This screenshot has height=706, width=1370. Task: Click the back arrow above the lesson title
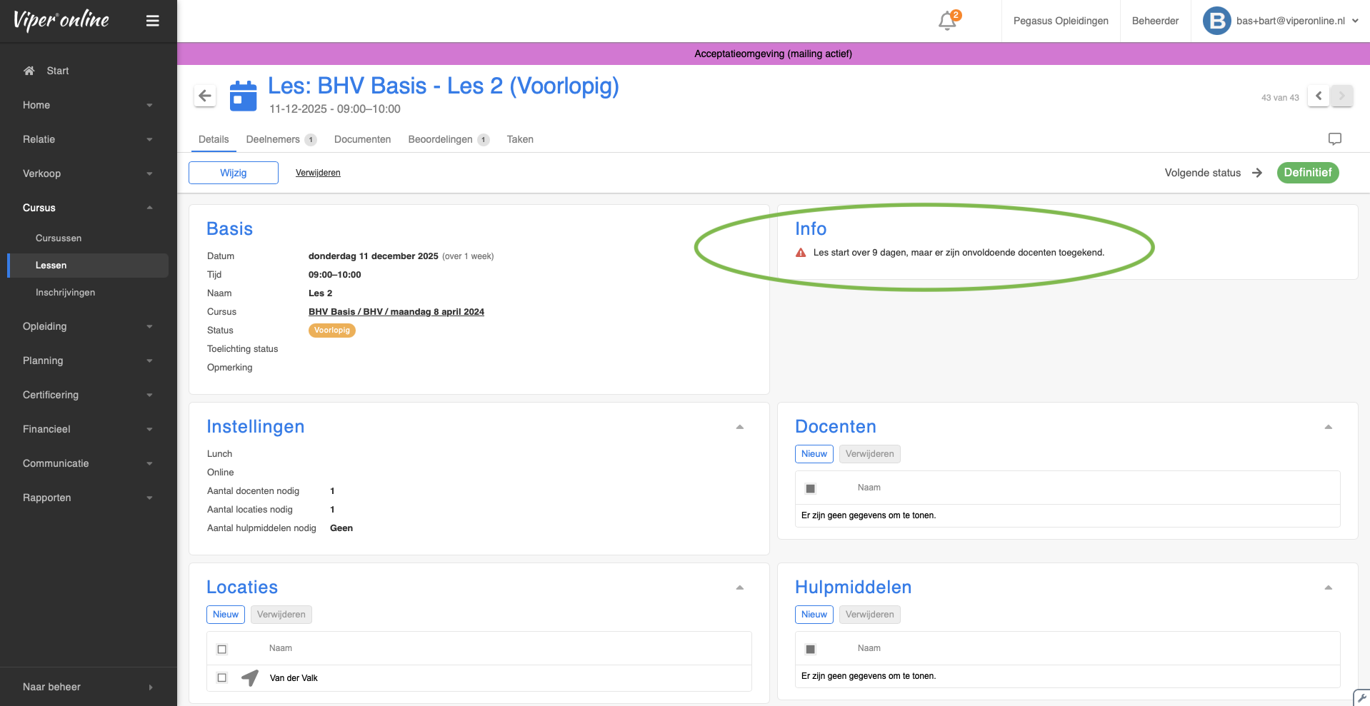[x=205, y=95]
